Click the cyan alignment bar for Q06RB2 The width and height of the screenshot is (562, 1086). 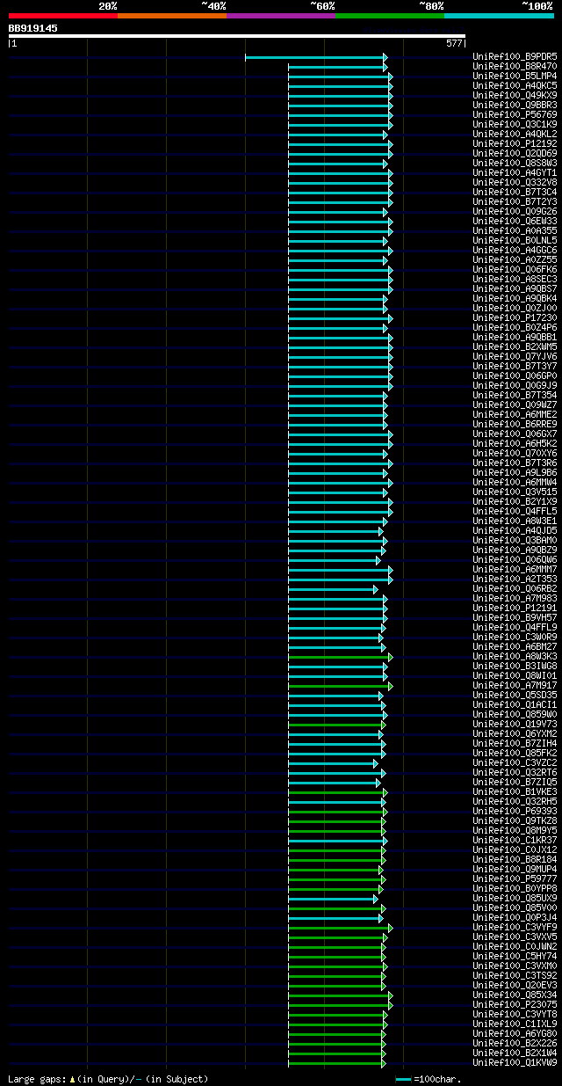click(333, 589)
